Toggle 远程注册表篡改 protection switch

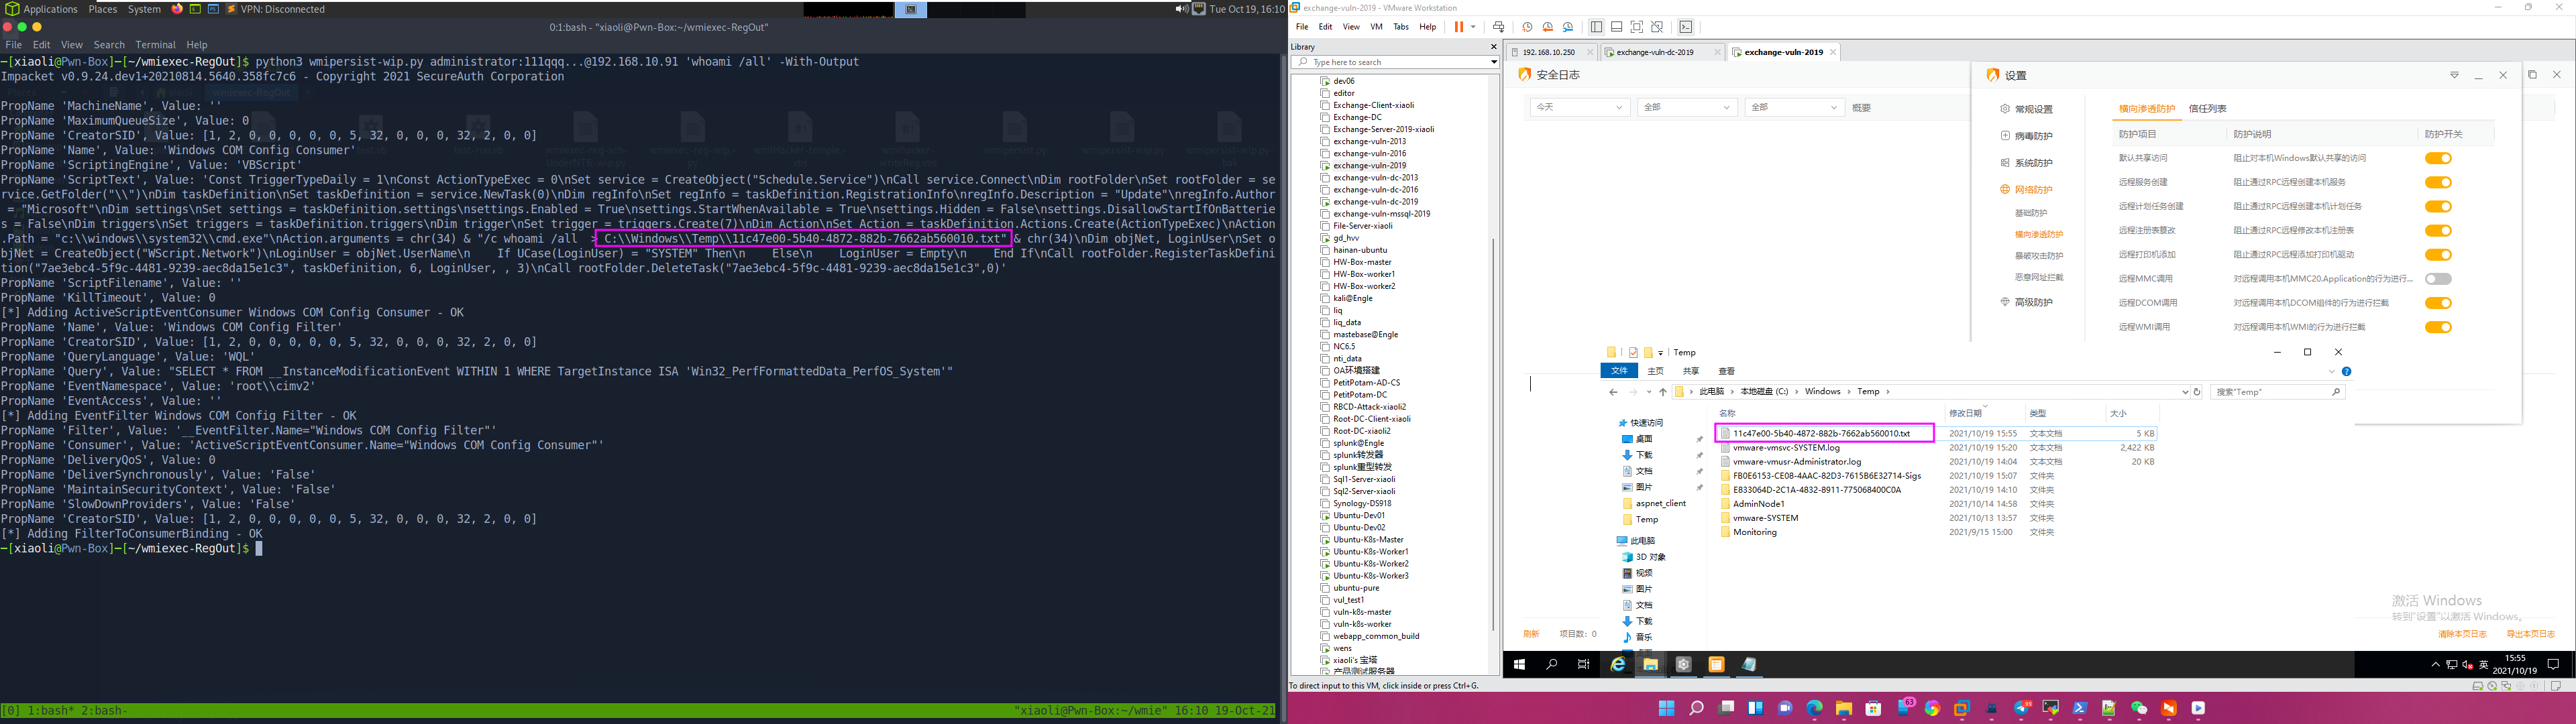(x=2438, y=230)
